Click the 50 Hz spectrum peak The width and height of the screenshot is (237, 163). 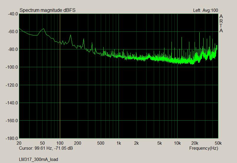pyautogui.click(x=44, y=29)
